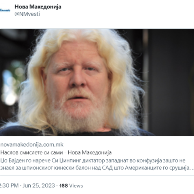Visit the novamakedonija.com.mk domain link
Viewport: 194px width, 194px height.
click(32, 145)
